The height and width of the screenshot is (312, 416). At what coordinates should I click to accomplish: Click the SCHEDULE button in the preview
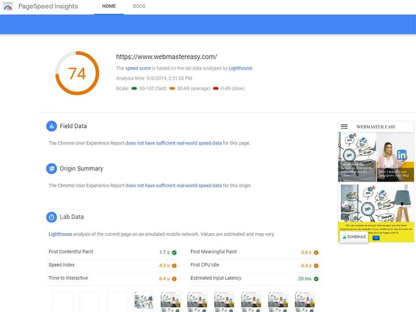pyautogui.click(x=354, y=237)
